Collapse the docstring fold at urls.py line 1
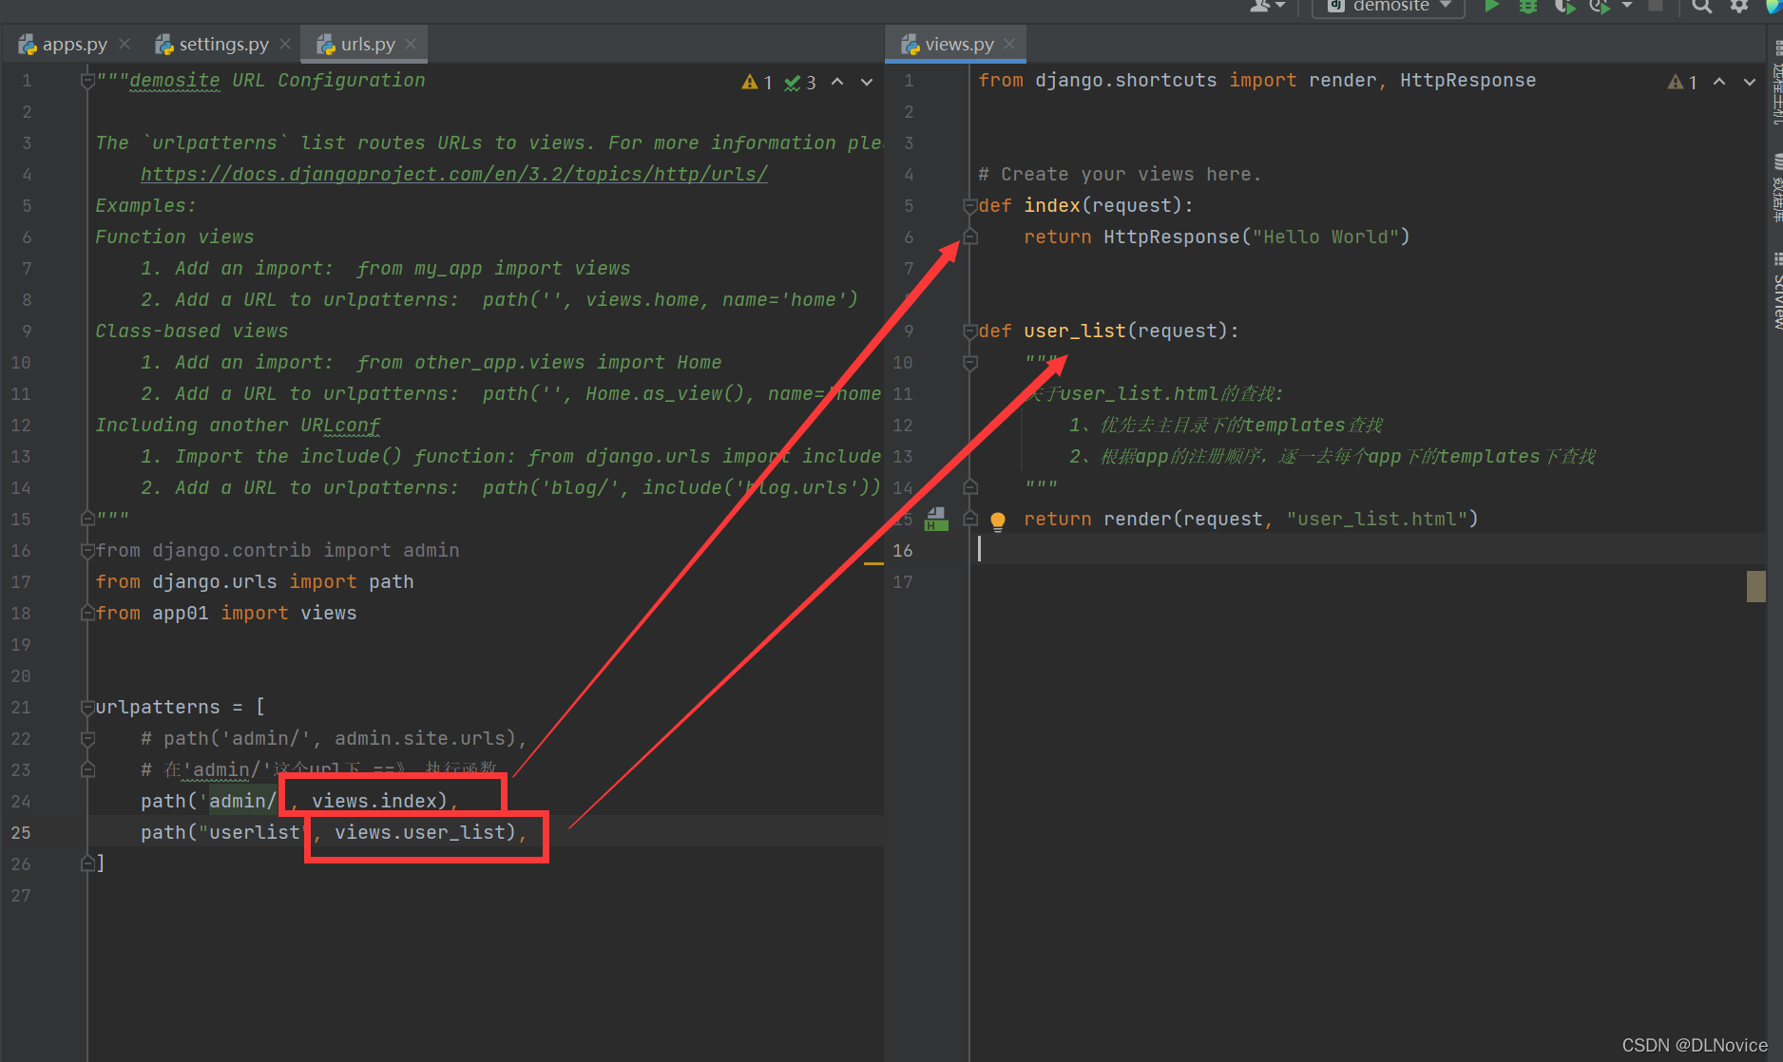 pos(87,82)
